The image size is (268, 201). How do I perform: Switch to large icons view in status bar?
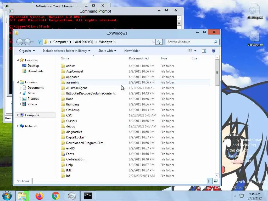click(x=216, y=181)
